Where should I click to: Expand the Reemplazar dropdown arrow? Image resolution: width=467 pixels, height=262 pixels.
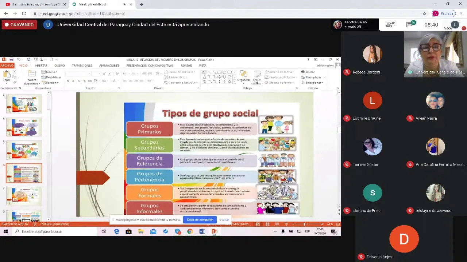coord(324,77)
